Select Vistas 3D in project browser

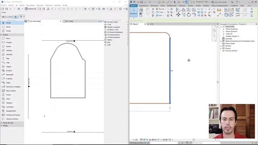[229, 34]
